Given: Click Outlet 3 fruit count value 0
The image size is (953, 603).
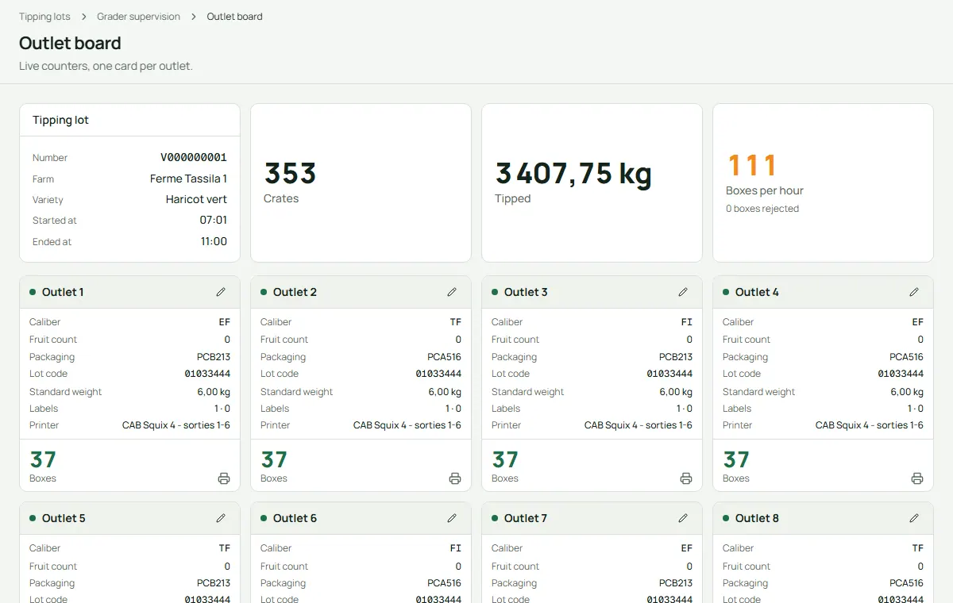Looking at the screenshot, I should pos(689,340).
